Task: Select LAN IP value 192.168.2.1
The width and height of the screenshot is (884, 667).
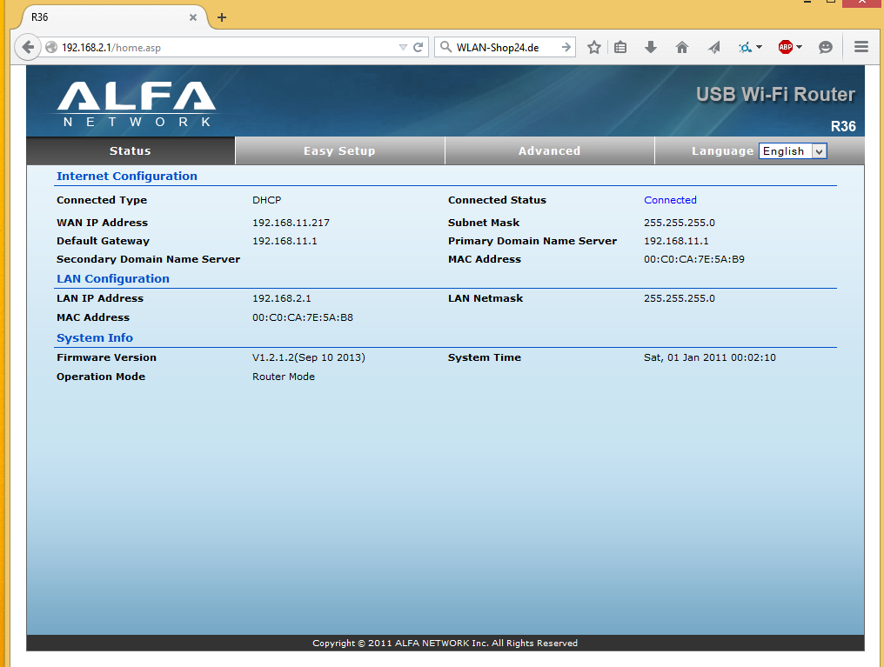Action: (281, 298)
